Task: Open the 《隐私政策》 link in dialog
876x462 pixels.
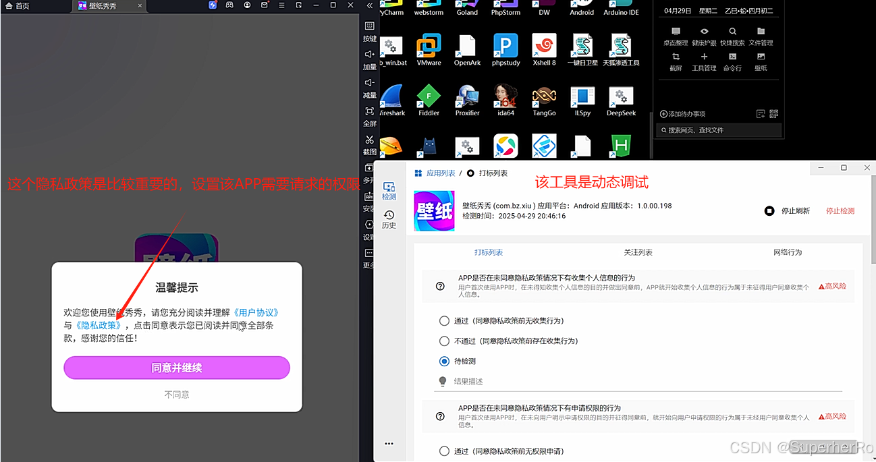Action: [x=98, y=325]
